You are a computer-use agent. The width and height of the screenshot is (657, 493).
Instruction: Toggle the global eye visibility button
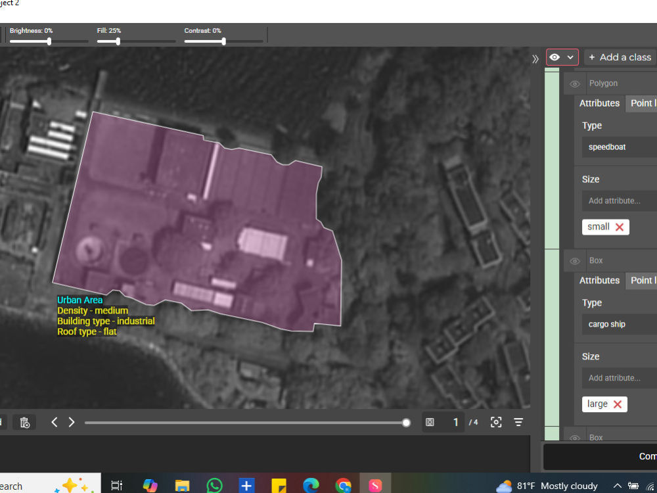[x=555, y=57]
